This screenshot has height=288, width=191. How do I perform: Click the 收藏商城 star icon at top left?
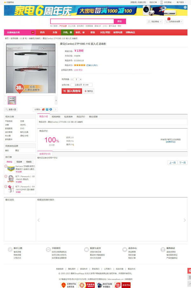[5, 2]
